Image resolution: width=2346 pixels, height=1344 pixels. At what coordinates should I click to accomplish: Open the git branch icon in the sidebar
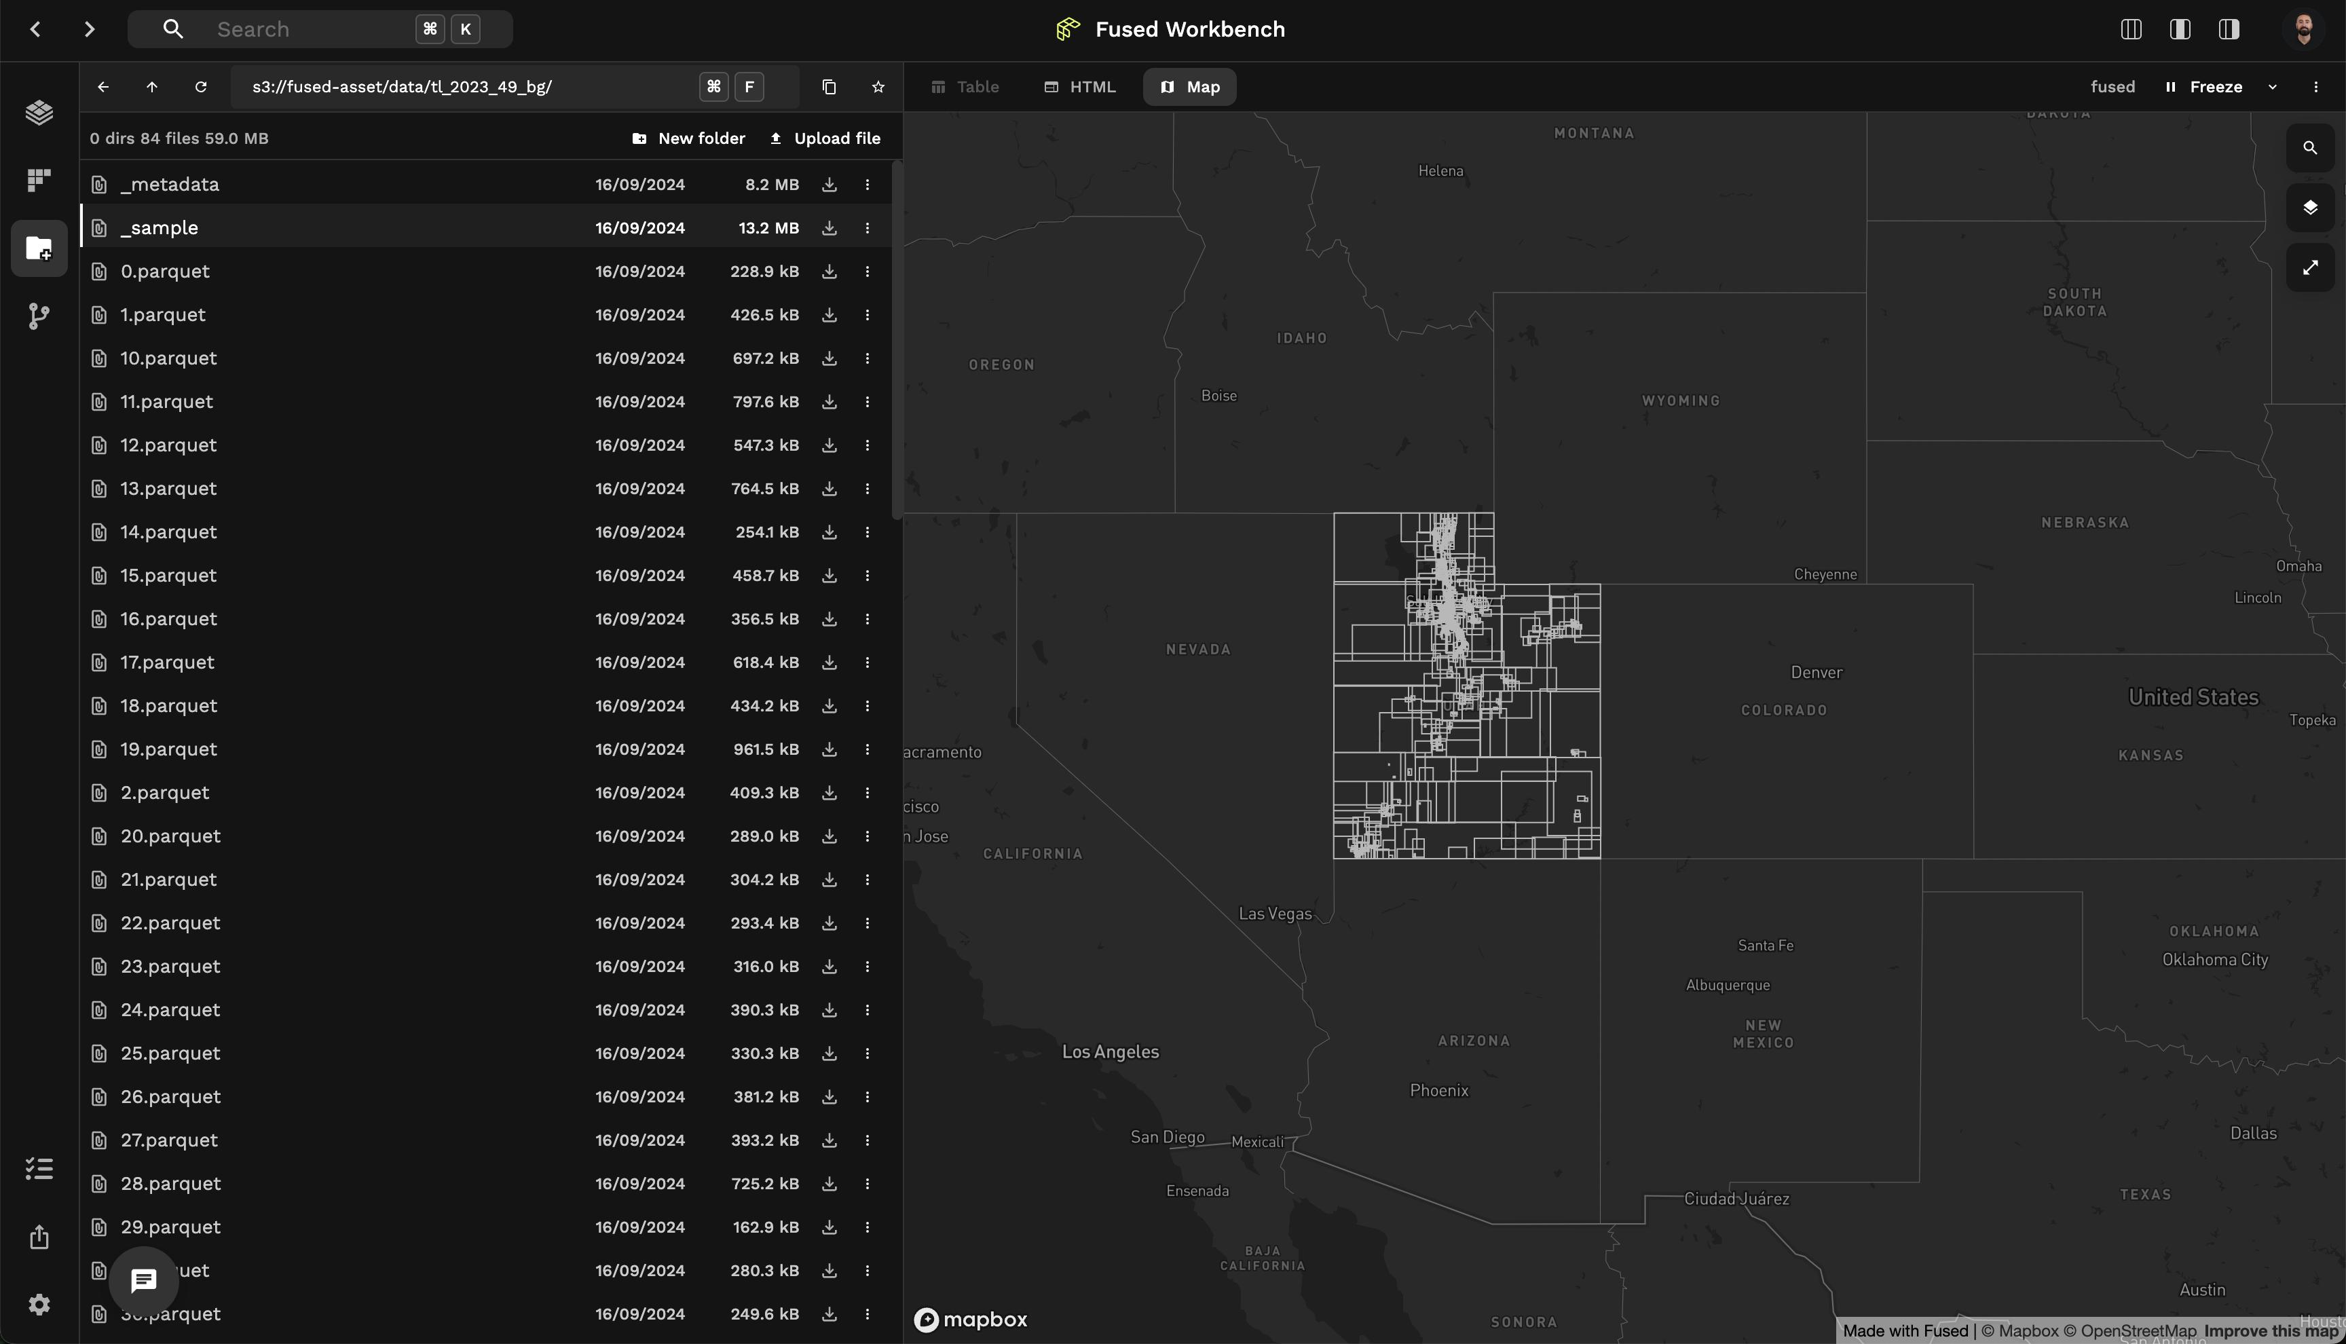(39, 316)
